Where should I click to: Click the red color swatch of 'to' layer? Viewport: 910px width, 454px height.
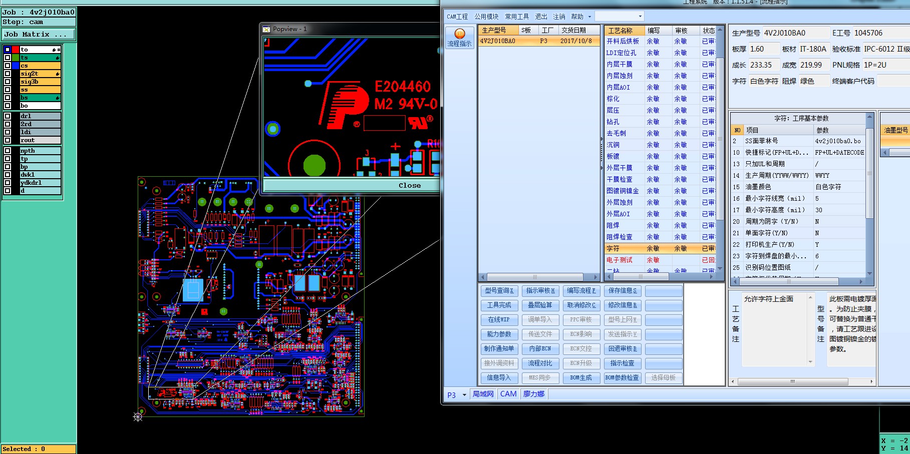(x=16, y=50)
